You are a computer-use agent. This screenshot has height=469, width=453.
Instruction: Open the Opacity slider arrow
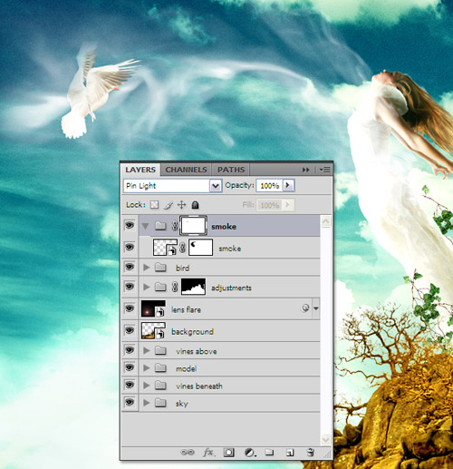(288, 185)
